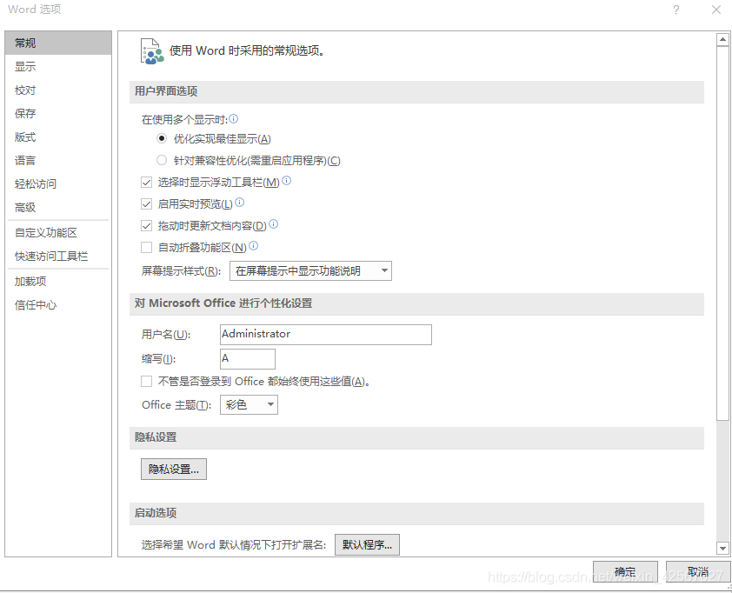
Task: Open 快速访问工具栏 page
Action: point(58,256)
